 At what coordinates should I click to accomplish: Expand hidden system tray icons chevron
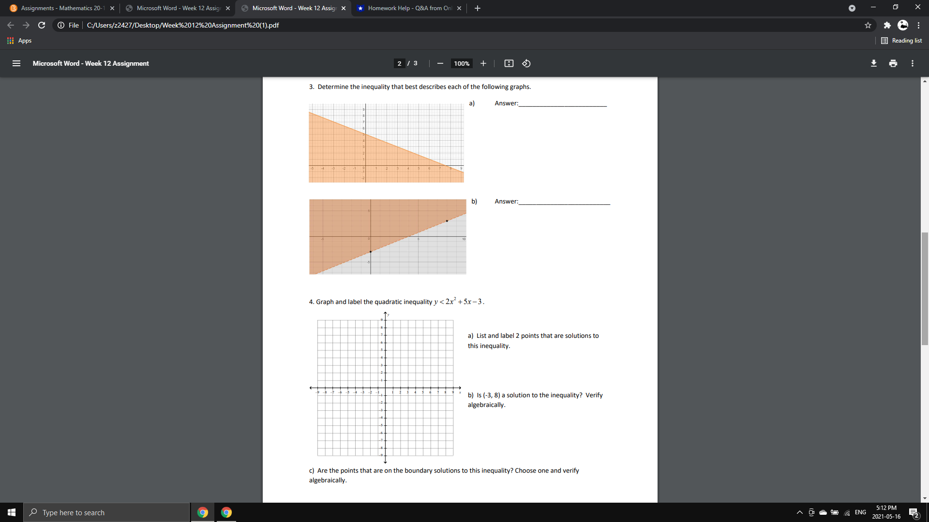click(799, 512)
